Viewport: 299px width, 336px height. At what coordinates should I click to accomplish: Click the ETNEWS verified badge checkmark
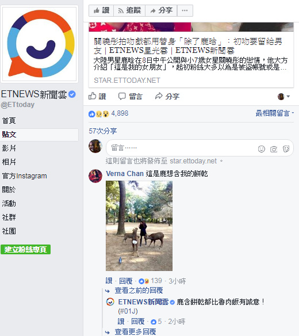tap(72, 94)
